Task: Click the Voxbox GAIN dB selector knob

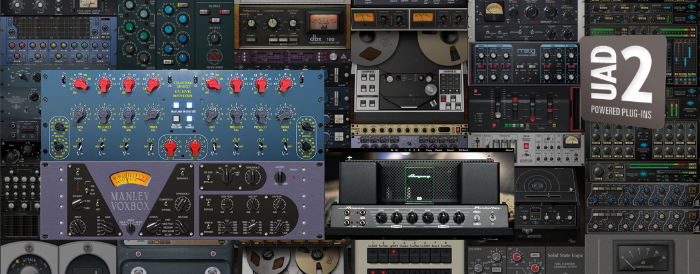Action: (109, 227)
